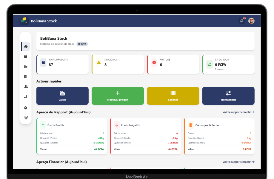
Task: View full report link beside Aperçu du Rapport
Action: pos(238,112)
